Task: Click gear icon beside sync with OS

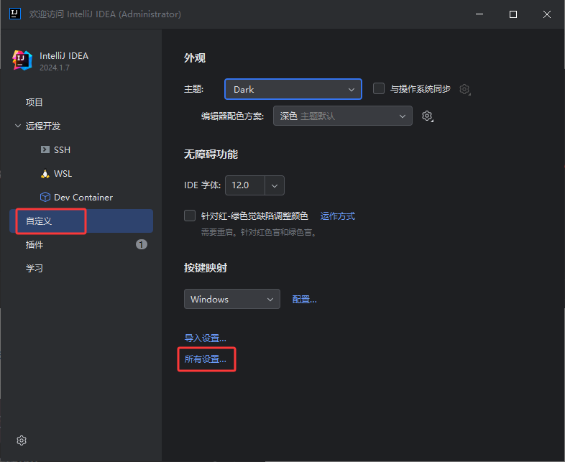Action: click(465, 90)
